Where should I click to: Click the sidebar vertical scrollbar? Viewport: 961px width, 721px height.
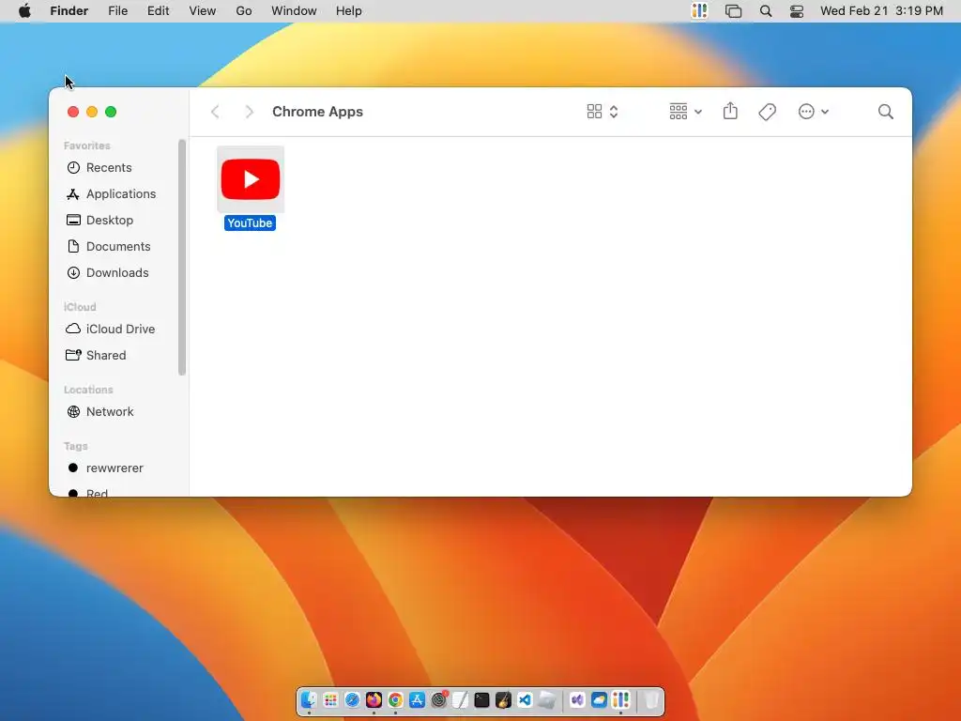[182, 257]
